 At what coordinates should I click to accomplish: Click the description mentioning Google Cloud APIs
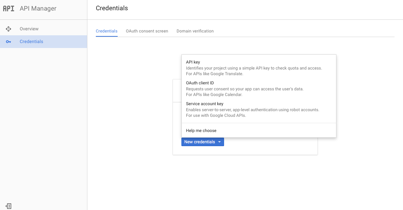pyautogui.click(x=216, y=115)
